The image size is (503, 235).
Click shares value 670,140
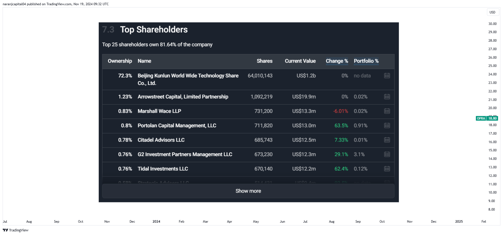[263, 169]
